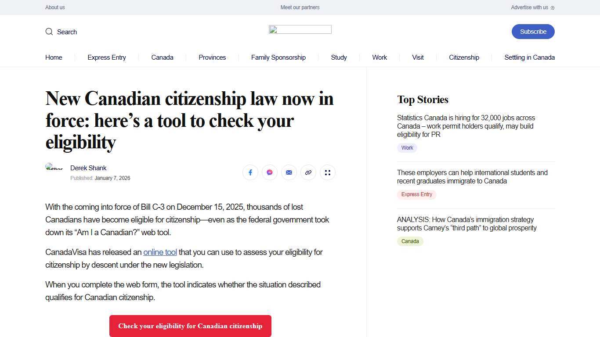Share the article on Facebook

pyautogui.click(x=250, y=172)
